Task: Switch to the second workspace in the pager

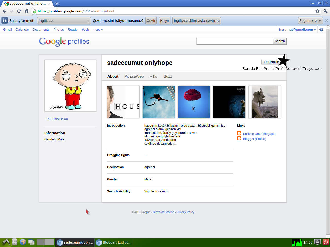Action: [x=49, y=242]
